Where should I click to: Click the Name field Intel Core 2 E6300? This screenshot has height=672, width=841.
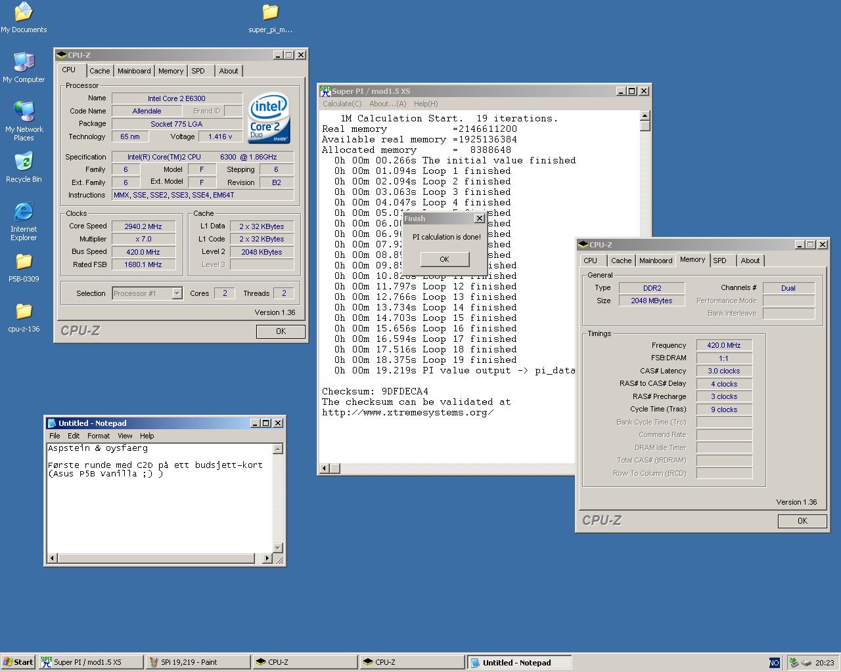177,98
